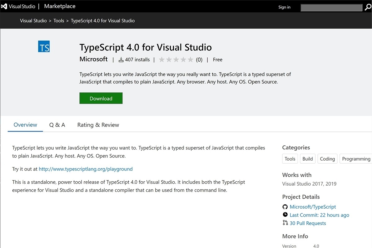Open Last Commit: 22 hours ago link

tap(319, 215)
